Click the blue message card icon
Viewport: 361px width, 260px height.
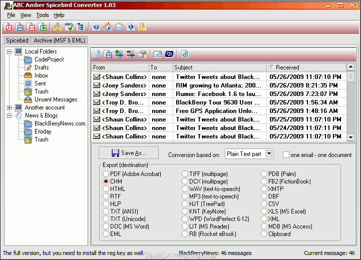[158, 54]
